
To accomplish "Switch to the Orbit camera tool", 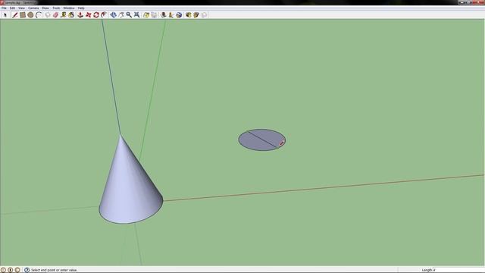I will 113,15.
